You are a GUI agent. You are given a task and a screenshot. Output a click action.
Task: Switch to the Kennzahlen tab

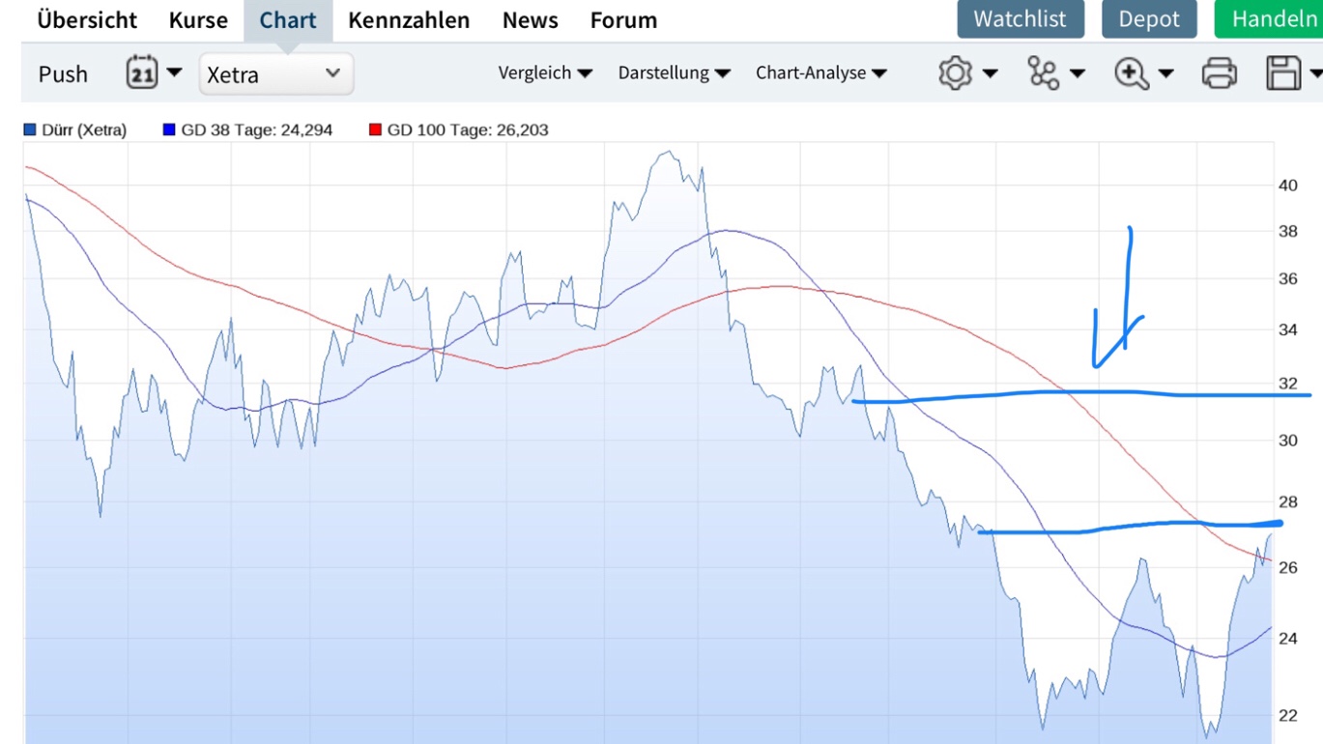pyautogui.click(x=409, y=19)
